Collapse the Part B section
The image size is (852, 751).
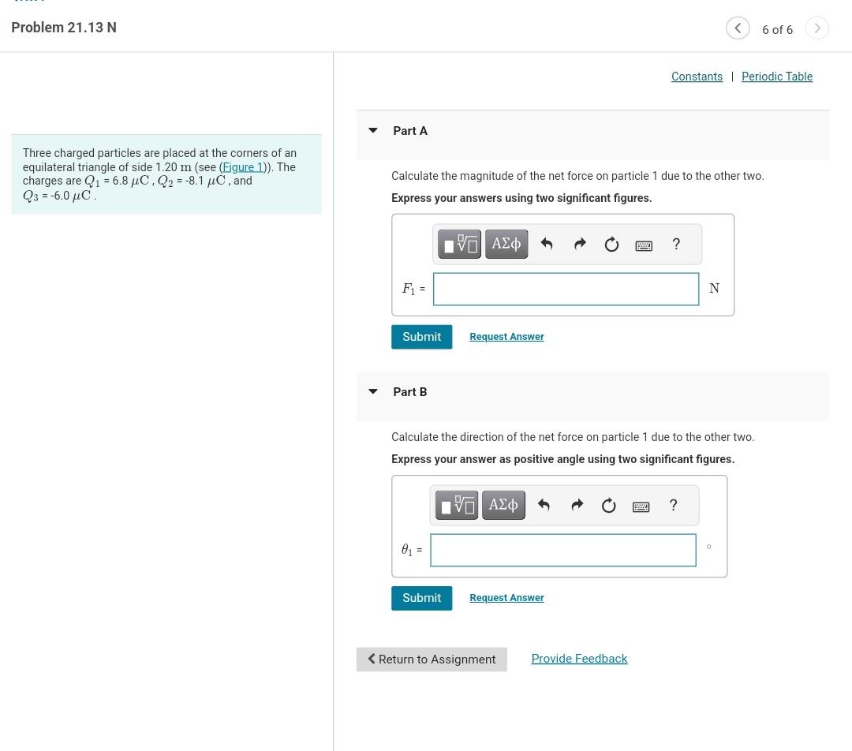[372, 391]
